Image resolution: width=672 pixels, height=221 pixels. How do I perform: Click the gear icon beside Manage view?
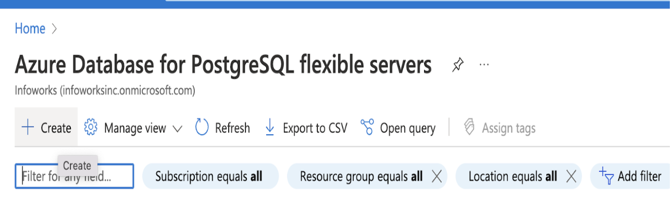click(x=91, y=128)
